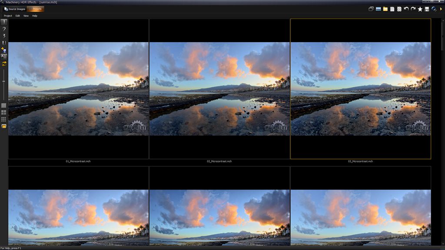This screenshot has height=250, width=445.
Task: Click the white star favorites icon
Action: point(420,9)
